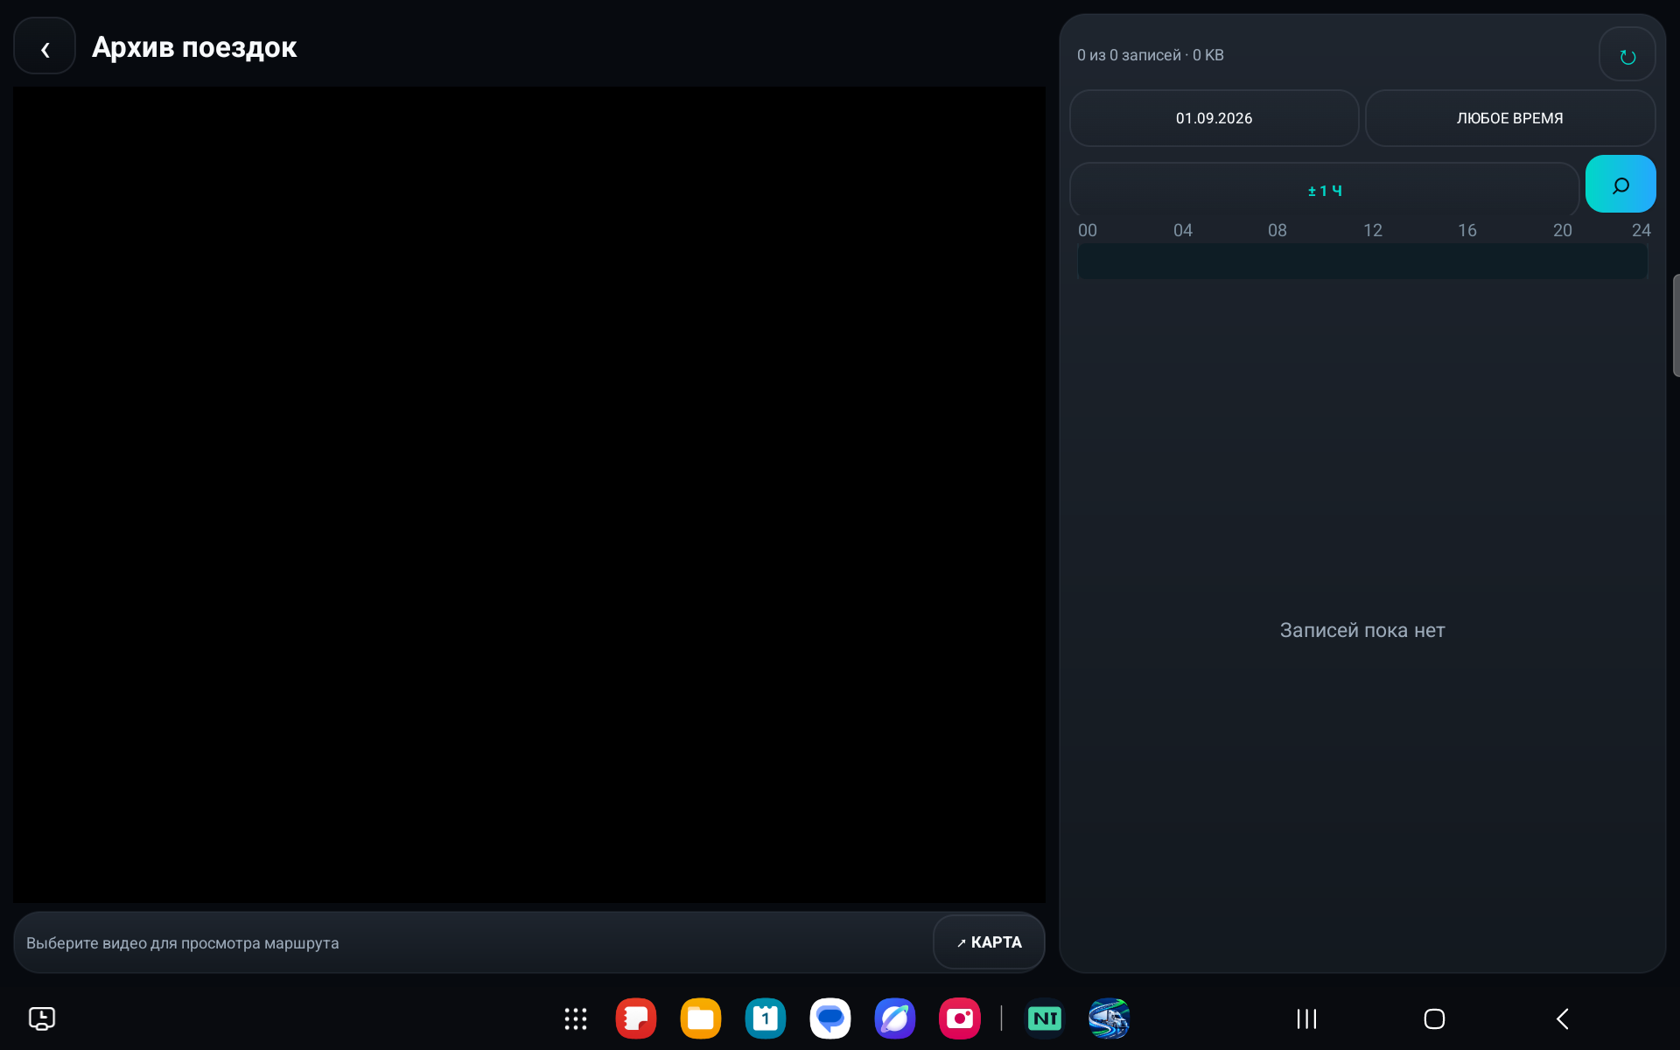1680x1050 pixels.
Task: Go back from the Архив поездок screen
Action: [x=45, y=46]
